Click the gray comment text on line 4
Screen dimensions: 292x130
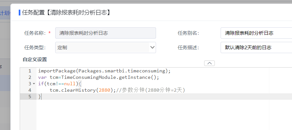pyautogui.click(x=151, y=90)
